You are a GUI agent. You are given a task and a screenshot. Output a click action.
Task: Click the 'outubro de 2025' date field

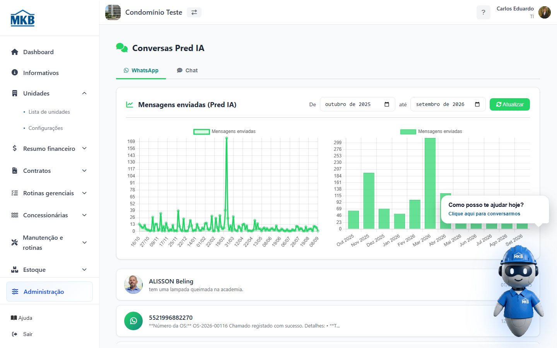(x=357, y=104)
